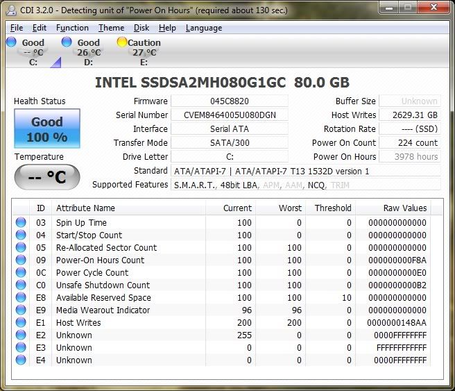Image resolution: width=455 pixels, height=391 pixels.
Task: Click the Serial Number field CVEM8464005U080DGN
Action: [230, 115]
